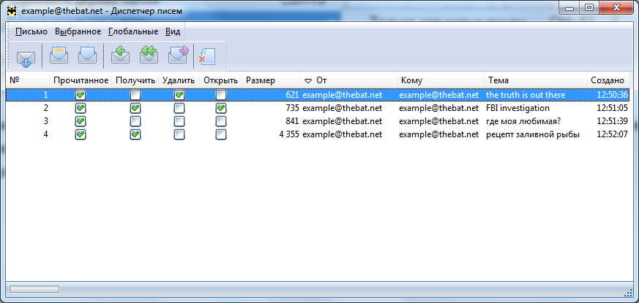The height and width of the screenshot is (303, 639).
Task: Select message 'где моя любимая?'
Action: click(x=318, y=121)
